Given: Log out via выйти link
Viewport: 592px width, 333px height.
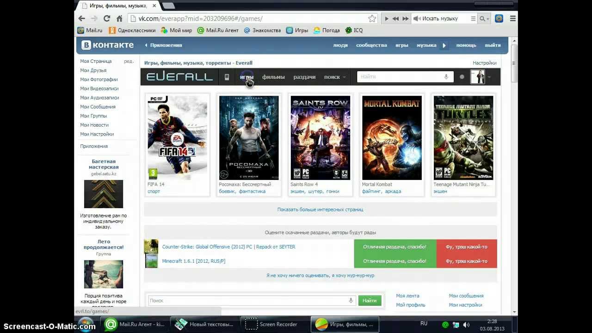Looking at the screenshot, I should [493, 45].
